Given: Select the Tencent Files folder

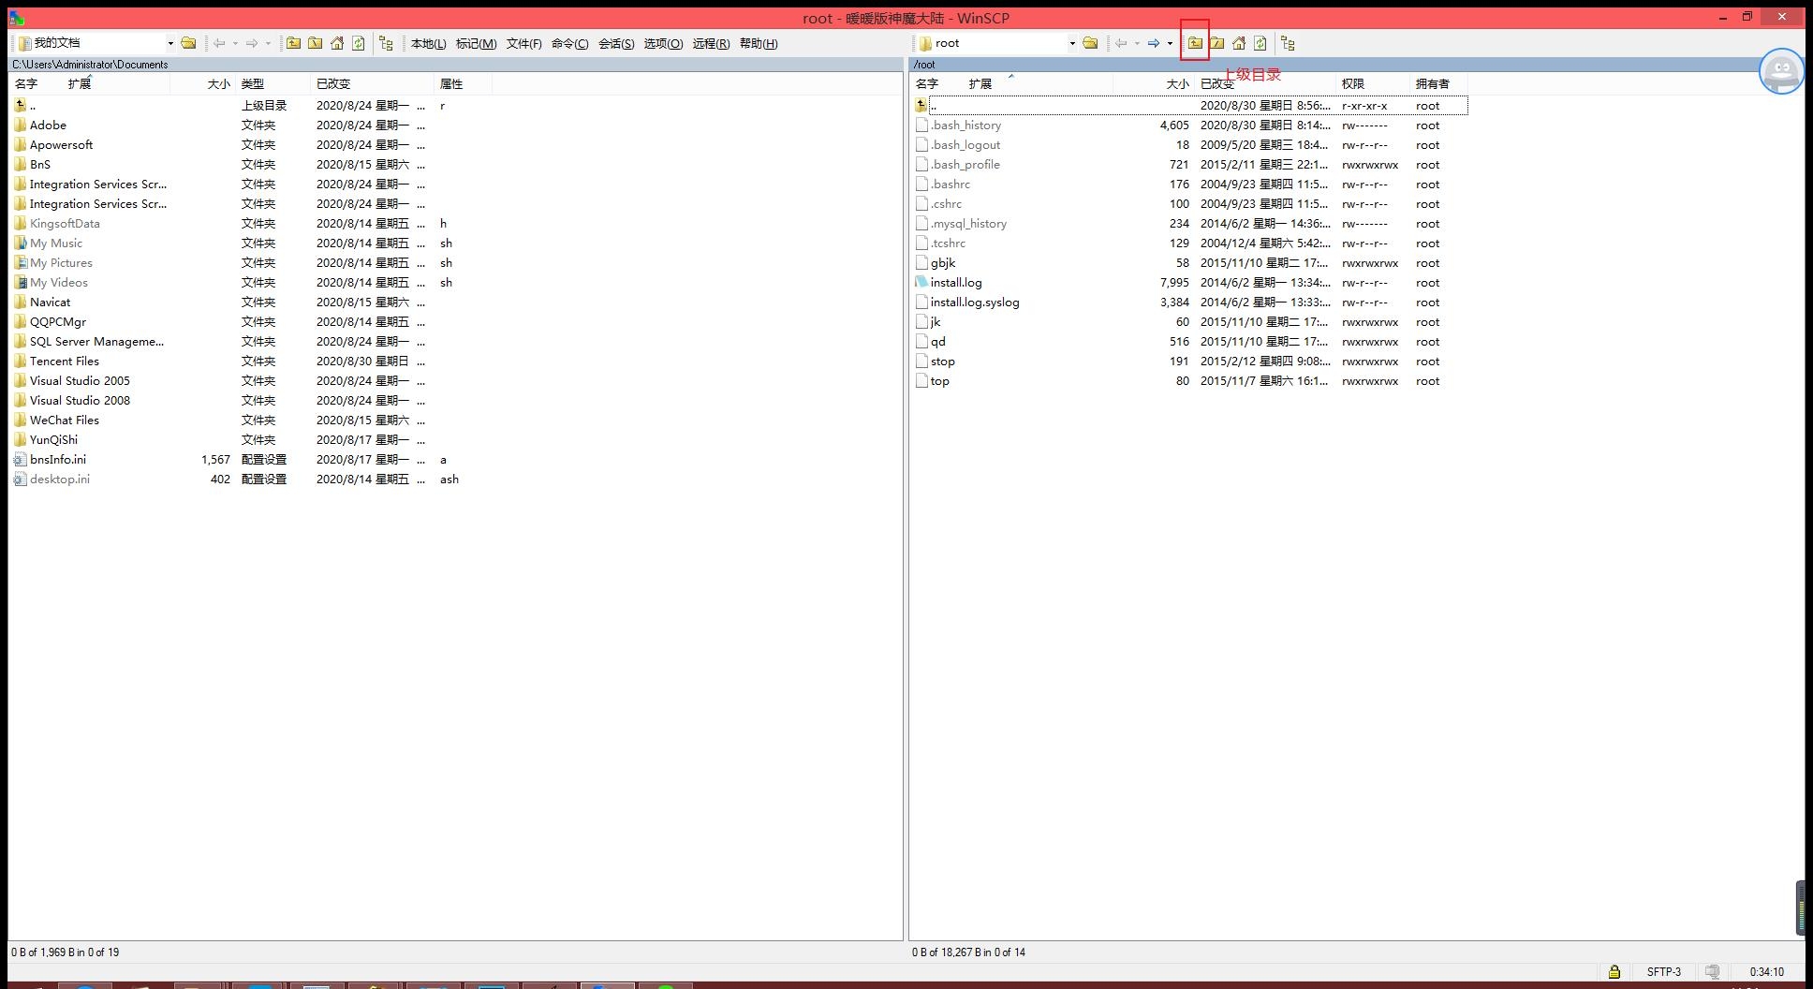Looking at the screenshot, I should [x=64, y=362].
